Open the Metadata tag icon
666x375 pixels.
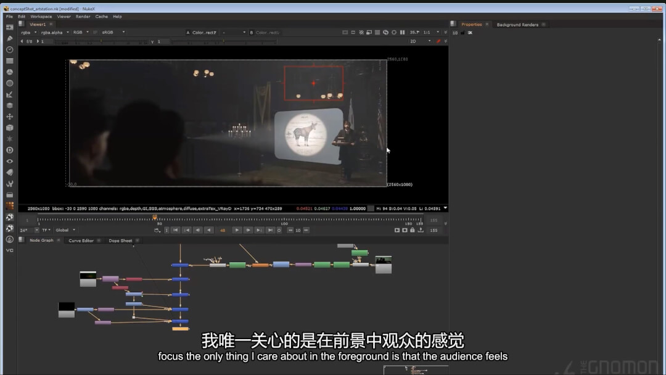9,173
